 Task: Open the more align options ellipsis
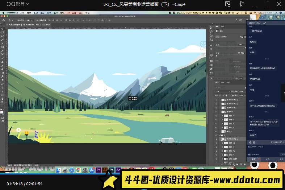click(x=83, y=20)
